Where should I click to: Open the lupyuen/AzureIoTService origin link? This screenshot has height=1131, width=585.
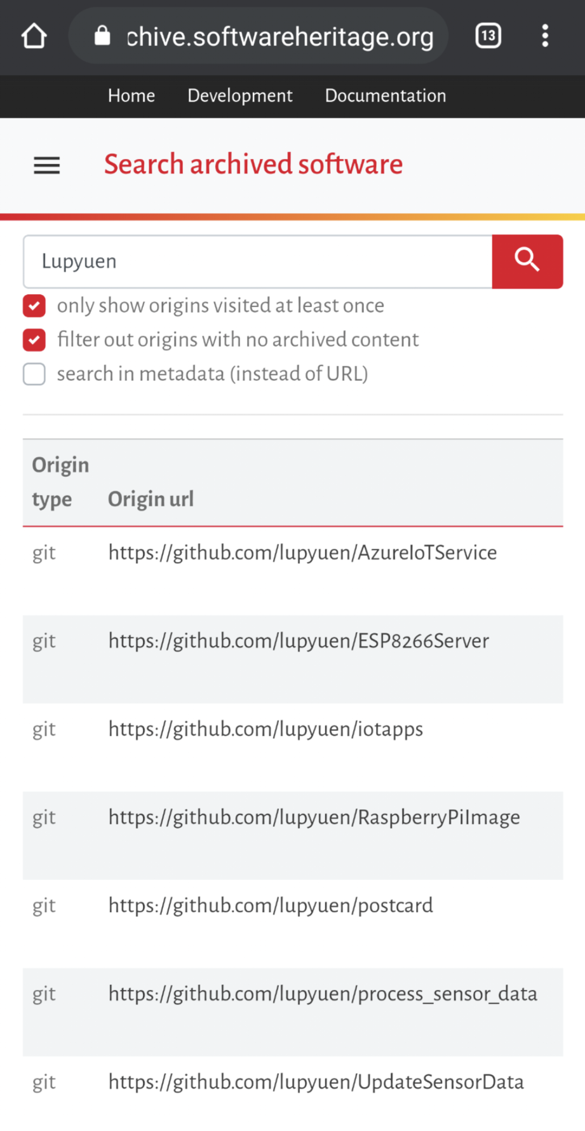(x=302, y=553)
